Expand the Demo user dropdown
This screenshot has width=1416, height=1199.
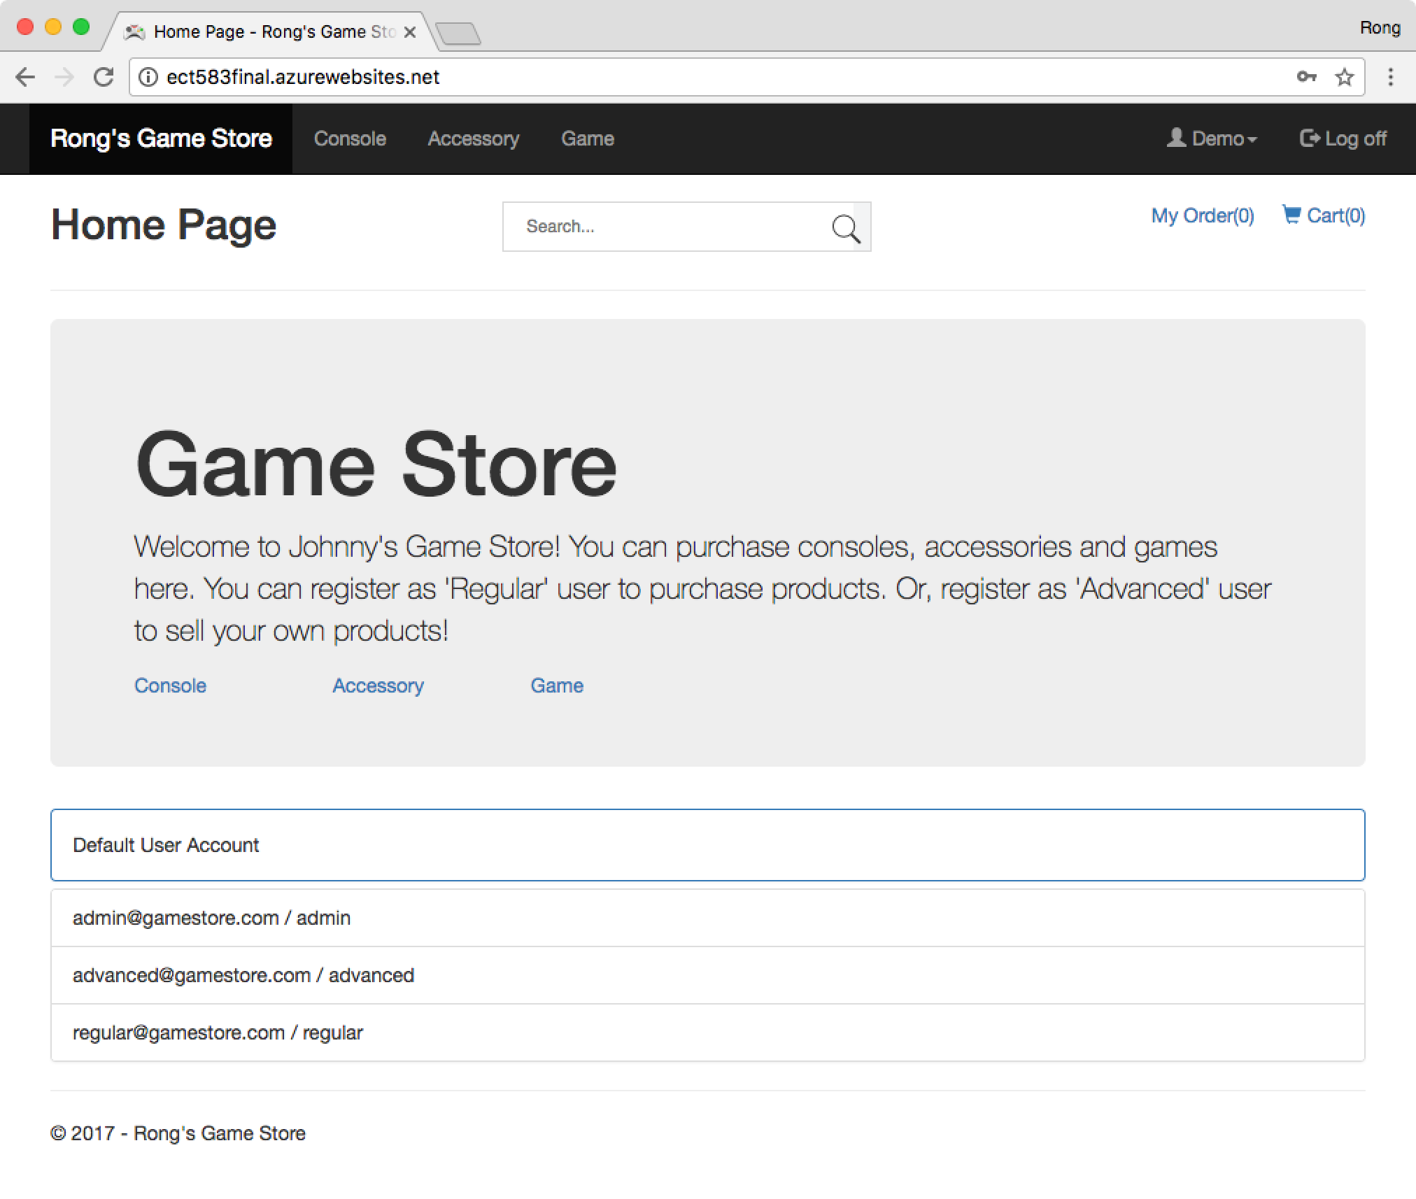click(x=1212, y=139)
